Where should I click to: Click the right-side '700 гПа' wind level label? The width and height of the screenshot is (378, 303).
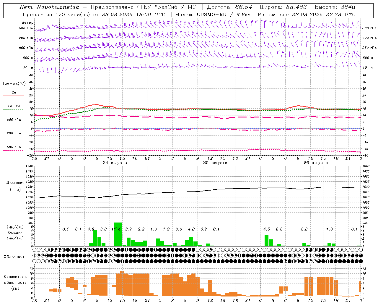pyautogui.click(x=369, y=38)
